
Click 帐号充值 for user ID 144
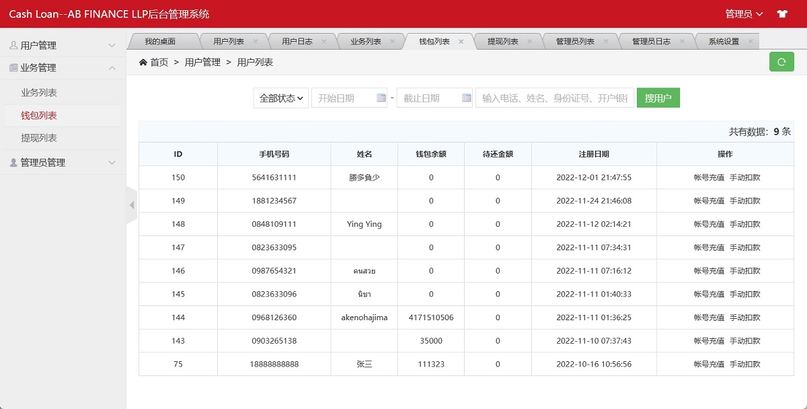pos(709,318)
